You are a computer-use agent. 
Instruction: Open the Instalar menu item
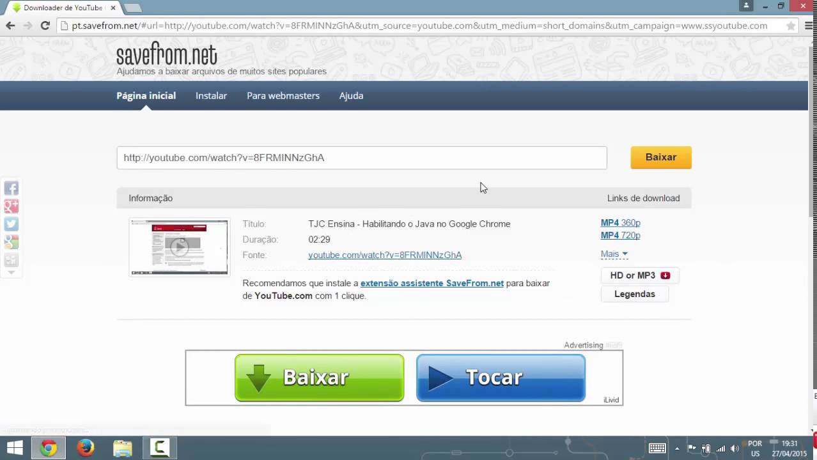[x=211, y=95]
